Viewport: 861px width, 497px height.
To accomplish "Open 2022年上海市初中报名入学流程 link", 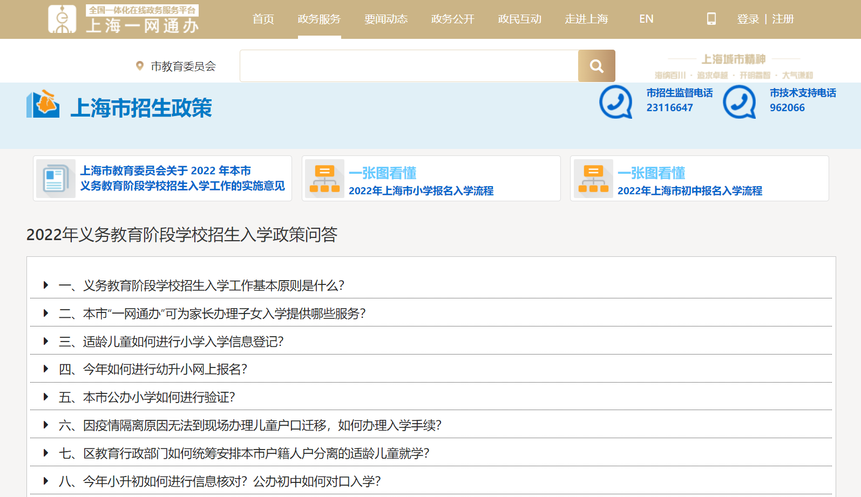I will click(690, 190).
